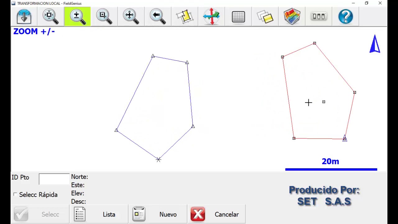This screenshot has width=398, height=224.
Task: Select the zoom extents magnifier icon
Action: (x=51, y=16)
